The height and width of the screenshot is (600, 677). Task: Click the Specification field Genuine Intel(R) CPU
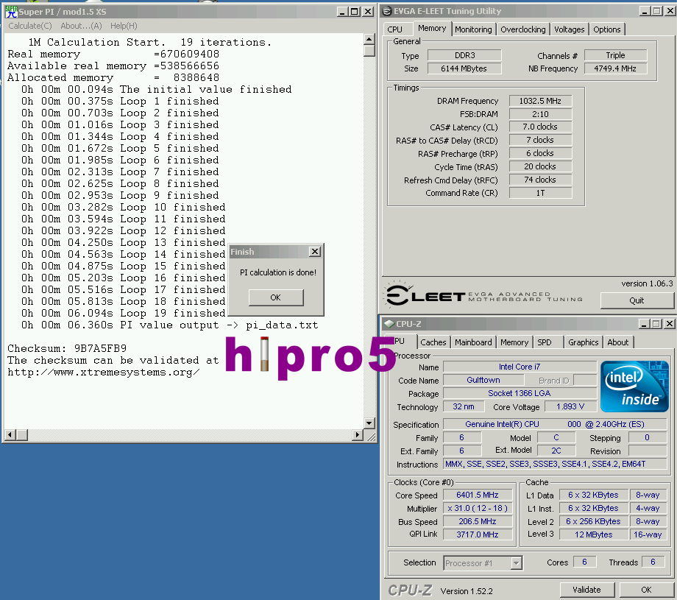[556, 424]
